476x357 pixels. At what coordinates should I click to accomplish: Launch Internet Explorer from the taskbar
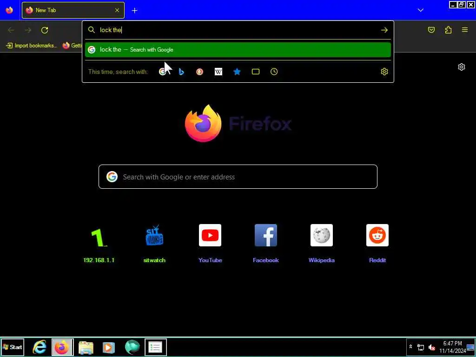[40, 347]
